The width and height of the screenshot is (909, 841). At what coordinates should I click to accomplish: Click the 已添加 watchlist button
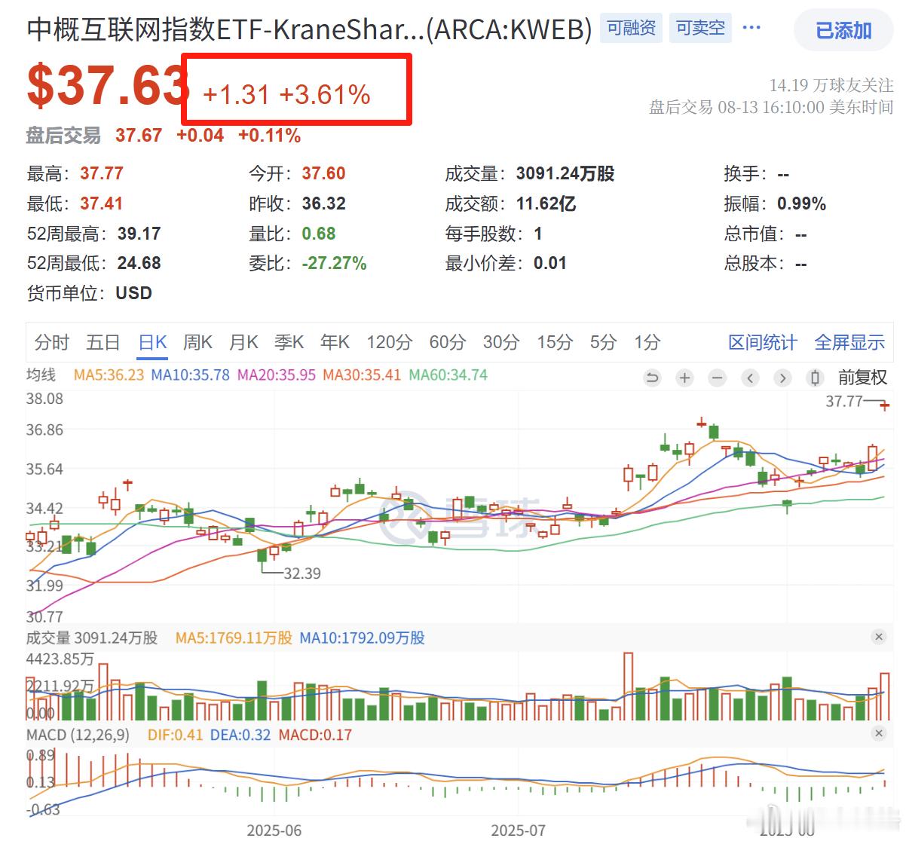point(843,30)
